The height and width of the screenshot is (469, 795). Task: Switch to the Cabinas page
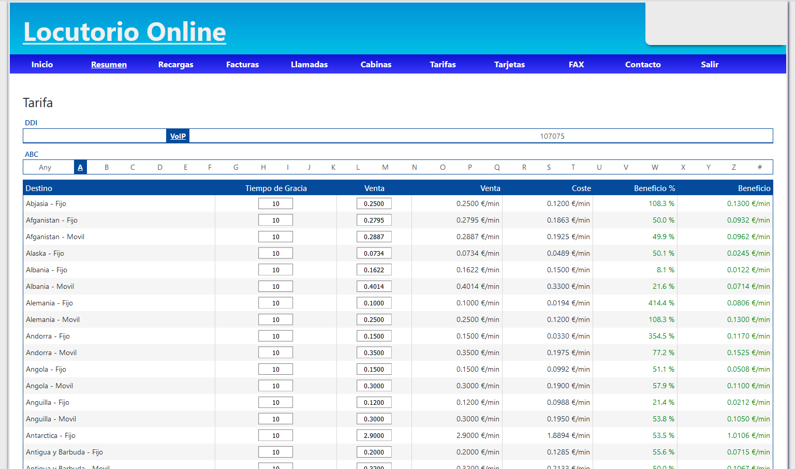(x=376, y=65)
